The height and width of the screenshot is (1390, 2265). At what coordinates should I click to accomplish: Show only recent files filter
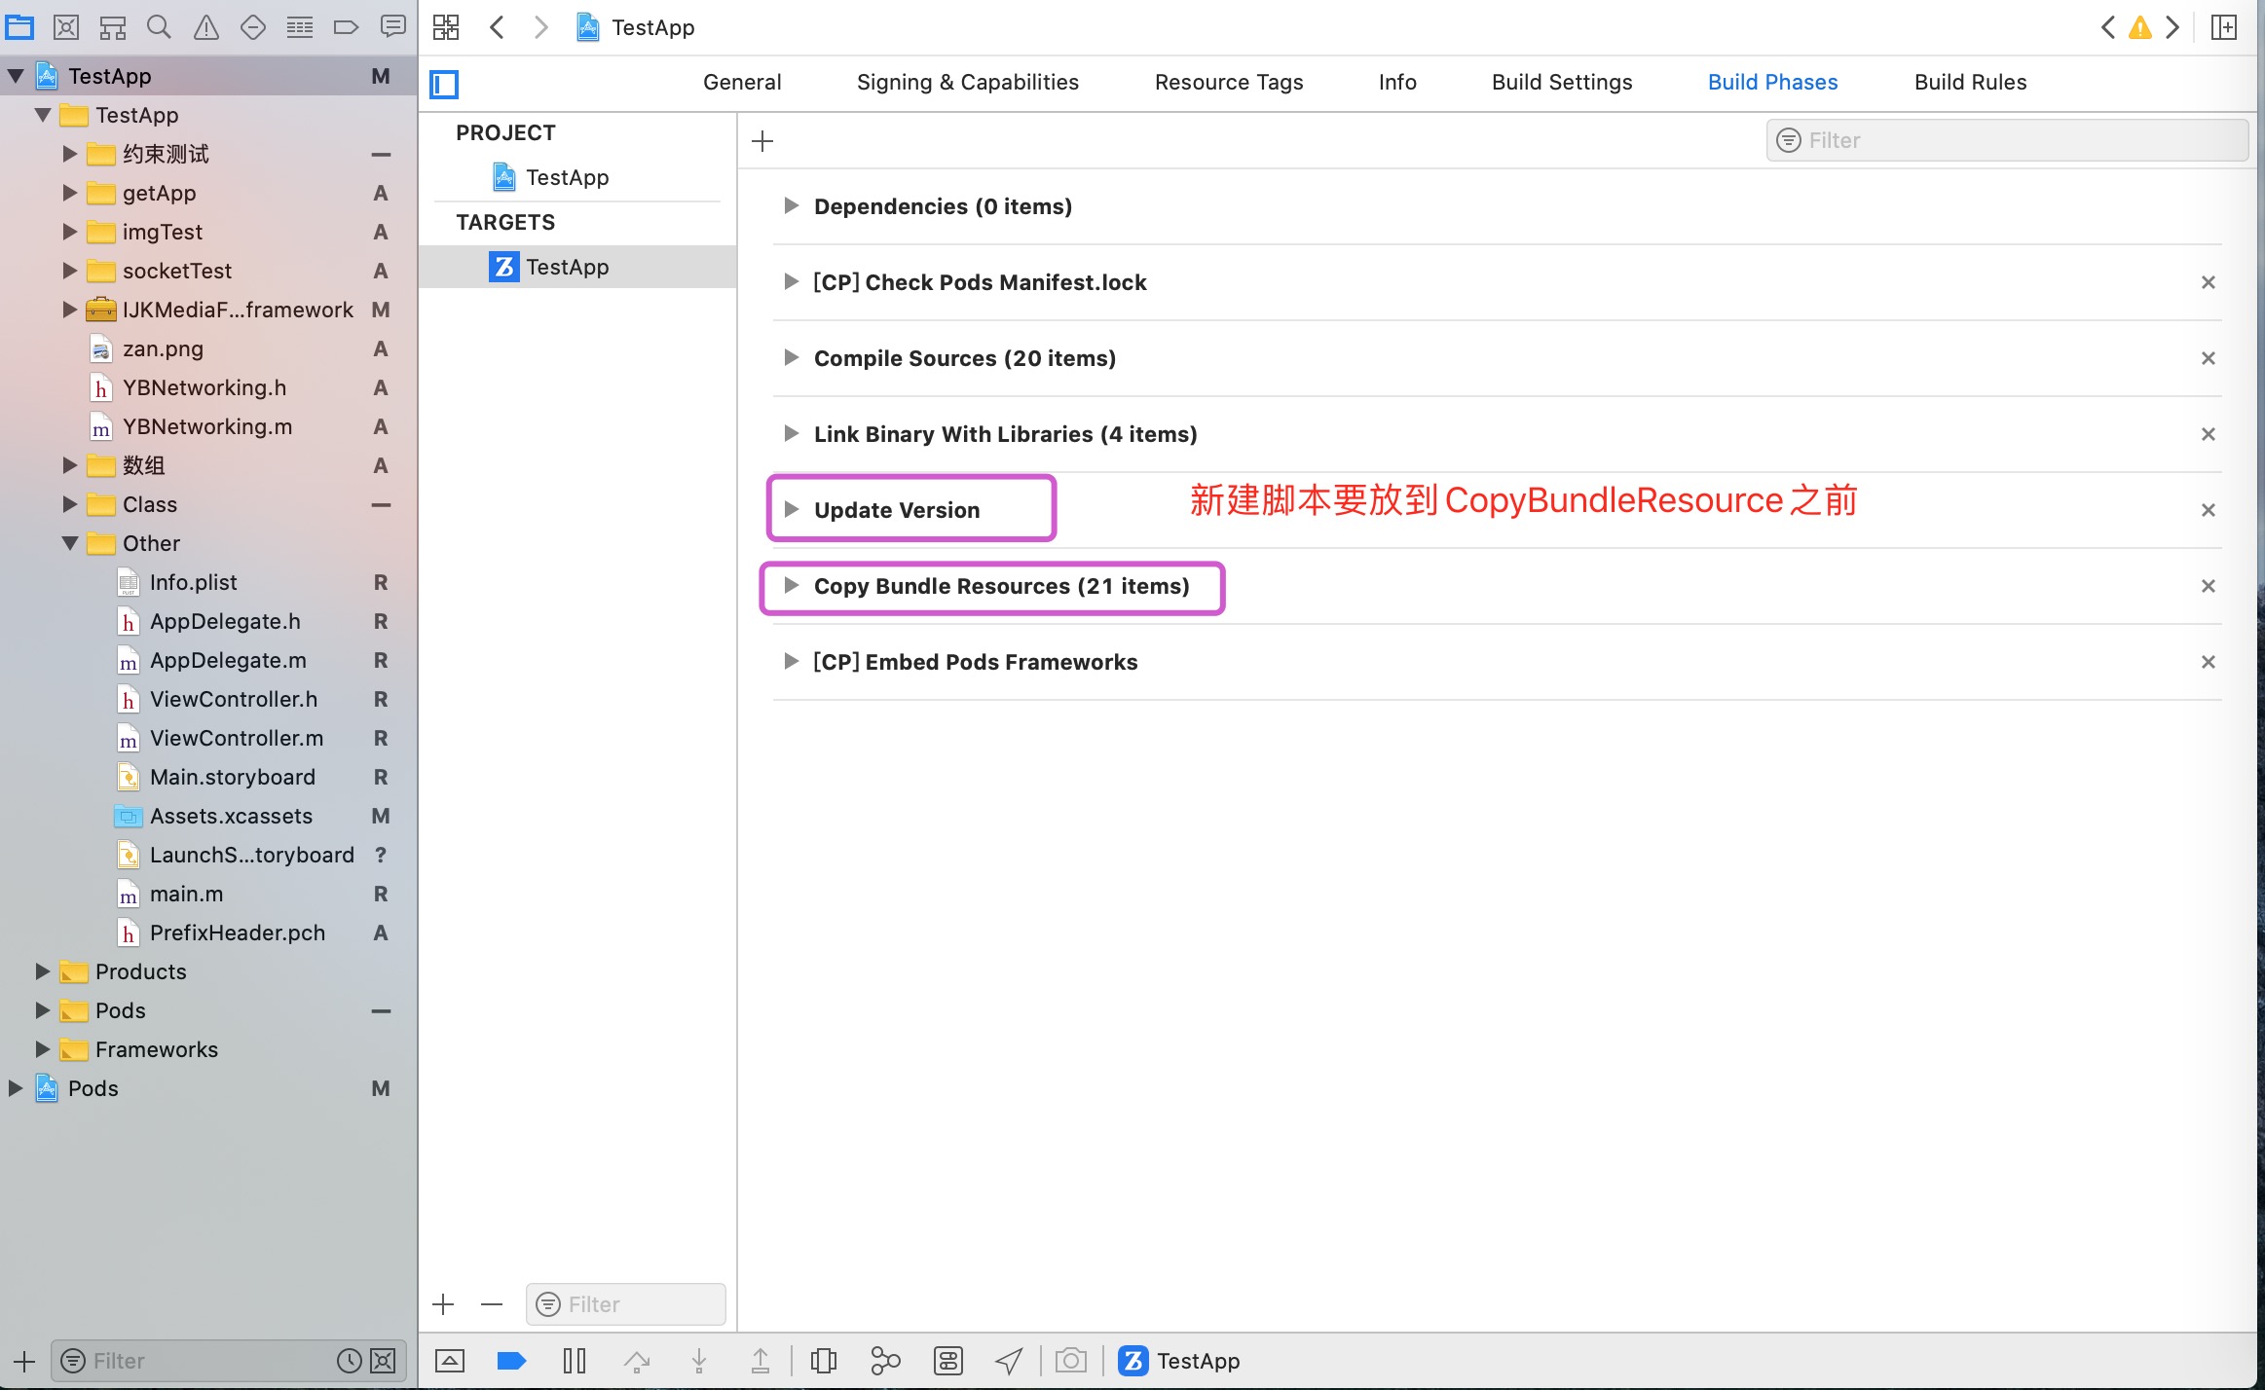tap(350, 1361)
